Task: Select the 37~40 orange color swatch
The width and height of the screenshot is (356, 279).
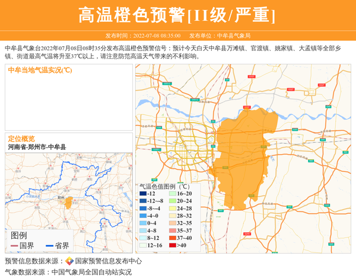Action: [x=172, y=238]
